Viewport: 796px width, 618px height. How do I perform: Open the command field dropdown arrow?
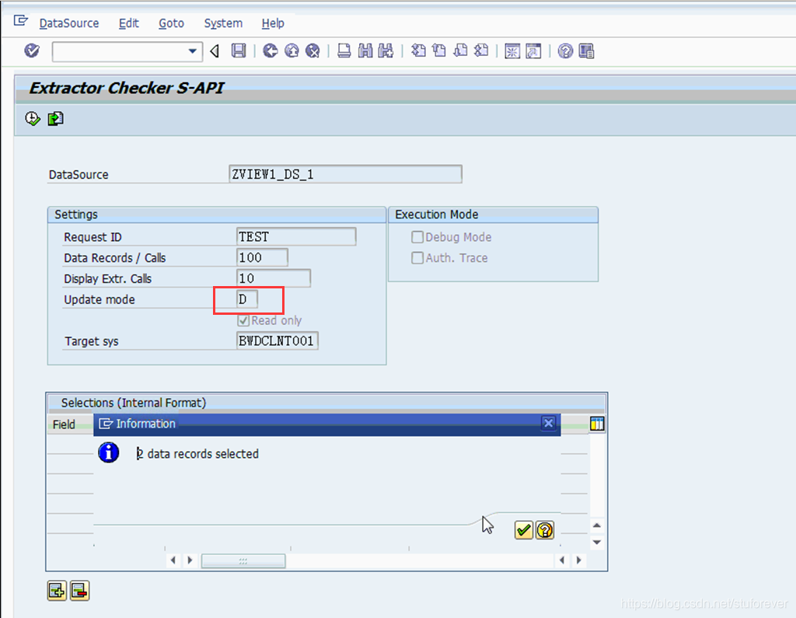pyautogui.click(x=193, y=51)
